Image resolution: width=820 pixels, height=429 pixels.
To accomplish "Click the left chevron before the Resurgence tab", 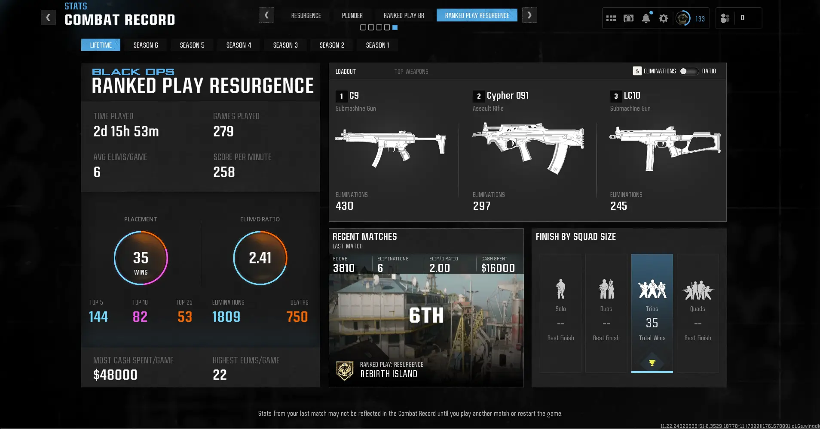I will (x=266, y=15).
